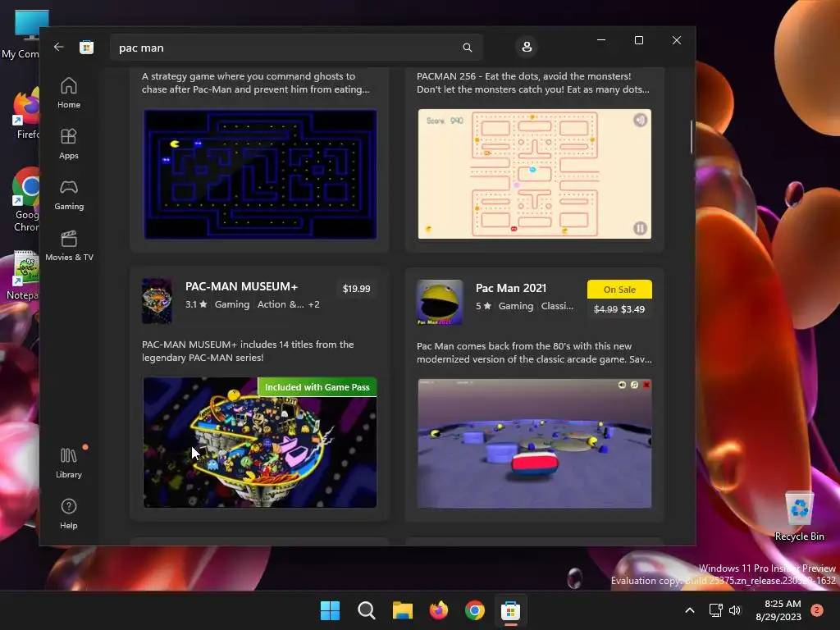Open the volume speaker tray icon
Image resolution: width=840 pixels, height=630 pixels.
click(x=735, y=610)
